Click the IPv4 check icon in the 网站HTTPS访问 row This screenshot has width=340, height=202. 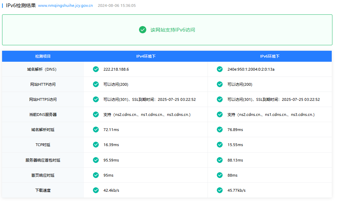[96, 99]
